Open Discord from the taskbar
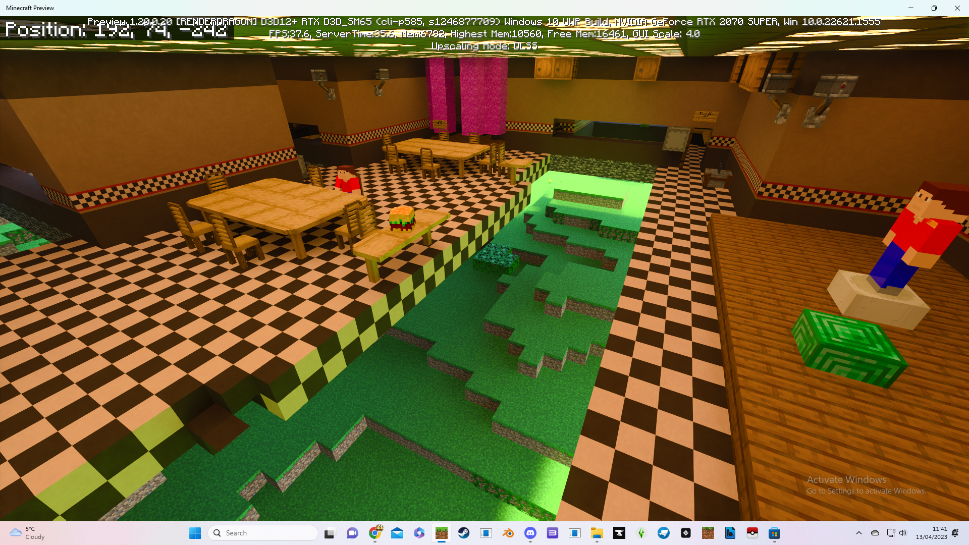The image size is (969, 545). 530,533
